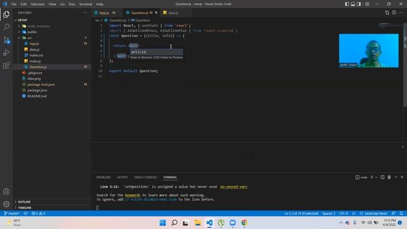Open the Selection menu
407x229 pixels.
pyautogui.click(x=38, y=4)
